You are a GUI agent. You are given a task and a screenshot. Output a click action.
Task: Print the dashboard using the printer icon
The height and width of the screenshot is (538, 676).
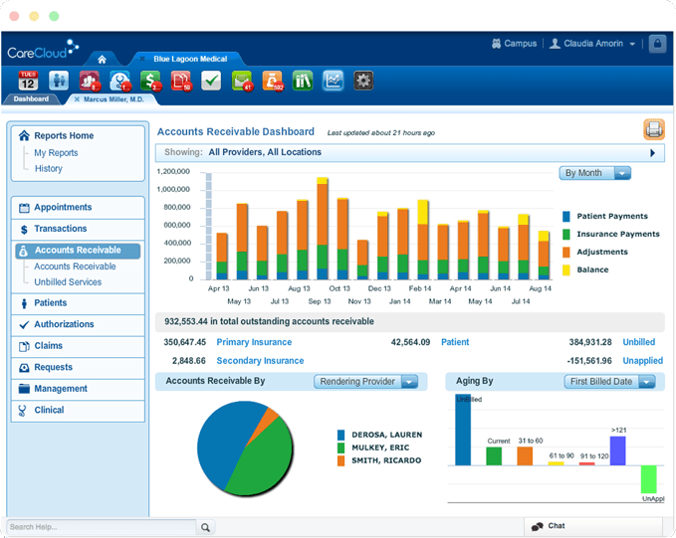pos(654,129)
